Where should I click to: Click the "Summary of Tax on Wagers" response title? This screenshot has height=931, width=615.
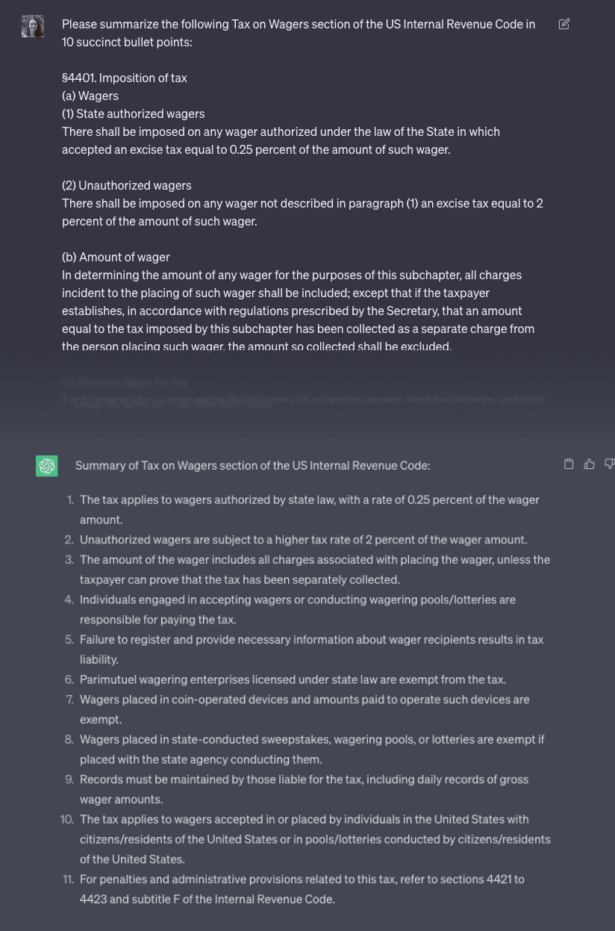[252, 465]
